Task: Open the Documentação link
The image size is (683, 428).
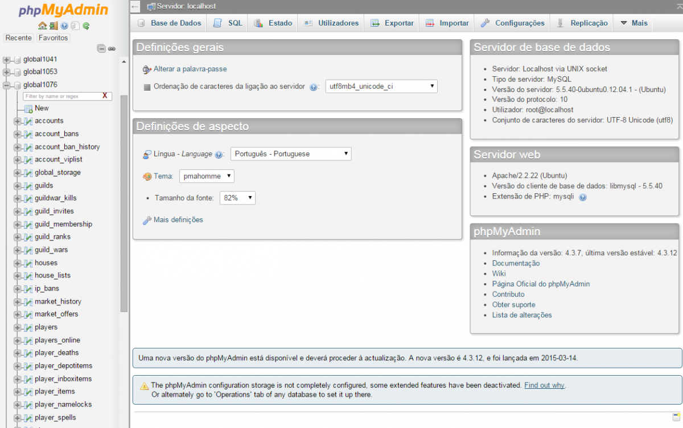Action: tap(516, 264)
